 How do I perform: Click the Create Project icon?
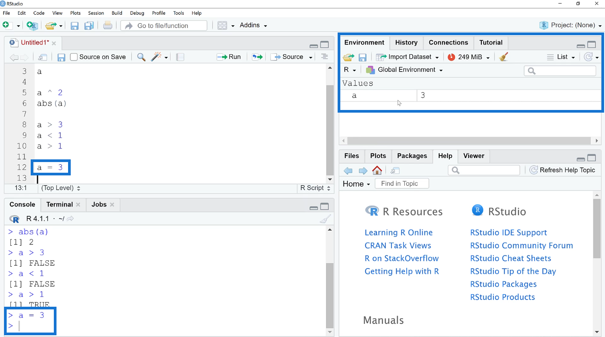click(x=32, y=25)
